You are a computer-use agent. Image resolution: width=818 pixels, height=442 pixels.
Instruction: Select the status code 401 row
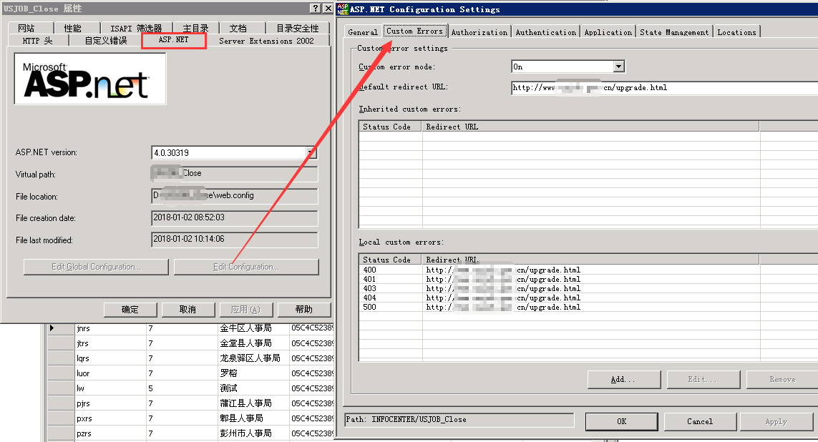point(588,280)
